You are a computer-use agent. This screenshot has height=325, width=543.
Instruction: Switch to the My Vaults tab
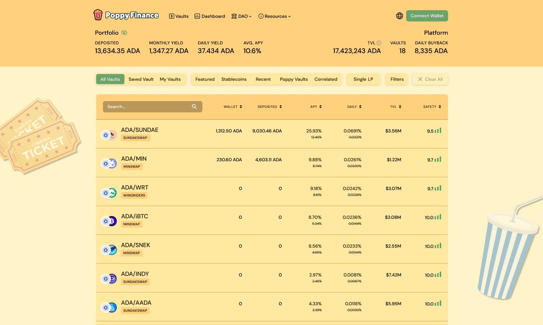click(170, 79)
